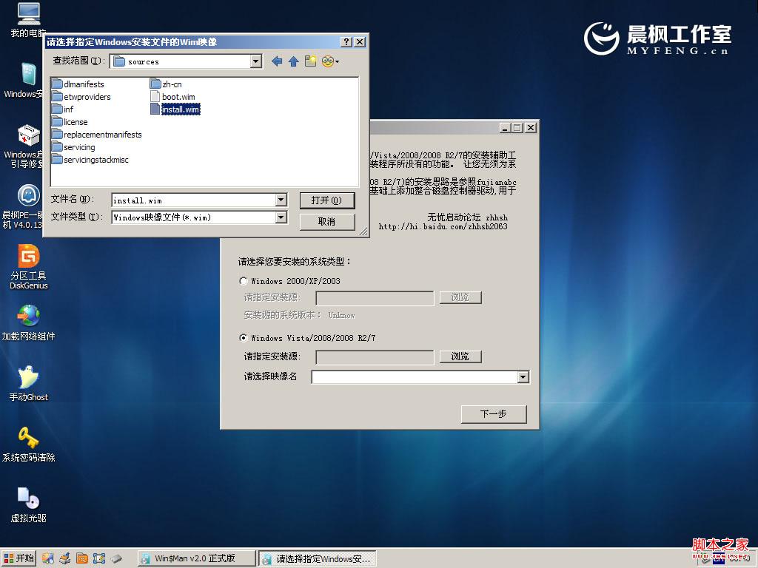
Task: Open the 请选择映像名 image name dropdown
Action: coord(523,376)
